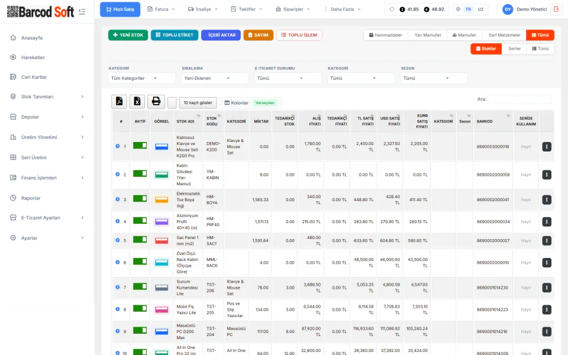Toggle Aktif switch for Kablosuz Klavye ve Mouse Seti

point(140,146)
